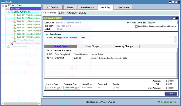181x106 pixels.
Task: Click the clipboard icon next to Job 13674
Action: (x=9, y=9)
